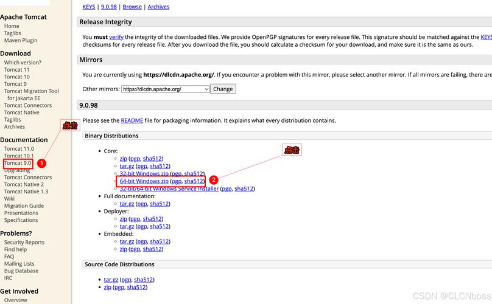Viewport: 492px width, 304px height.
Task: Click the Full documentation tar.gz link
Action: pos(127,204)
